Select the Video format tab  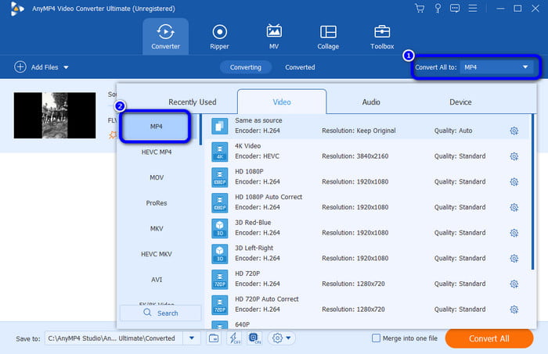(x=282, y=102)
